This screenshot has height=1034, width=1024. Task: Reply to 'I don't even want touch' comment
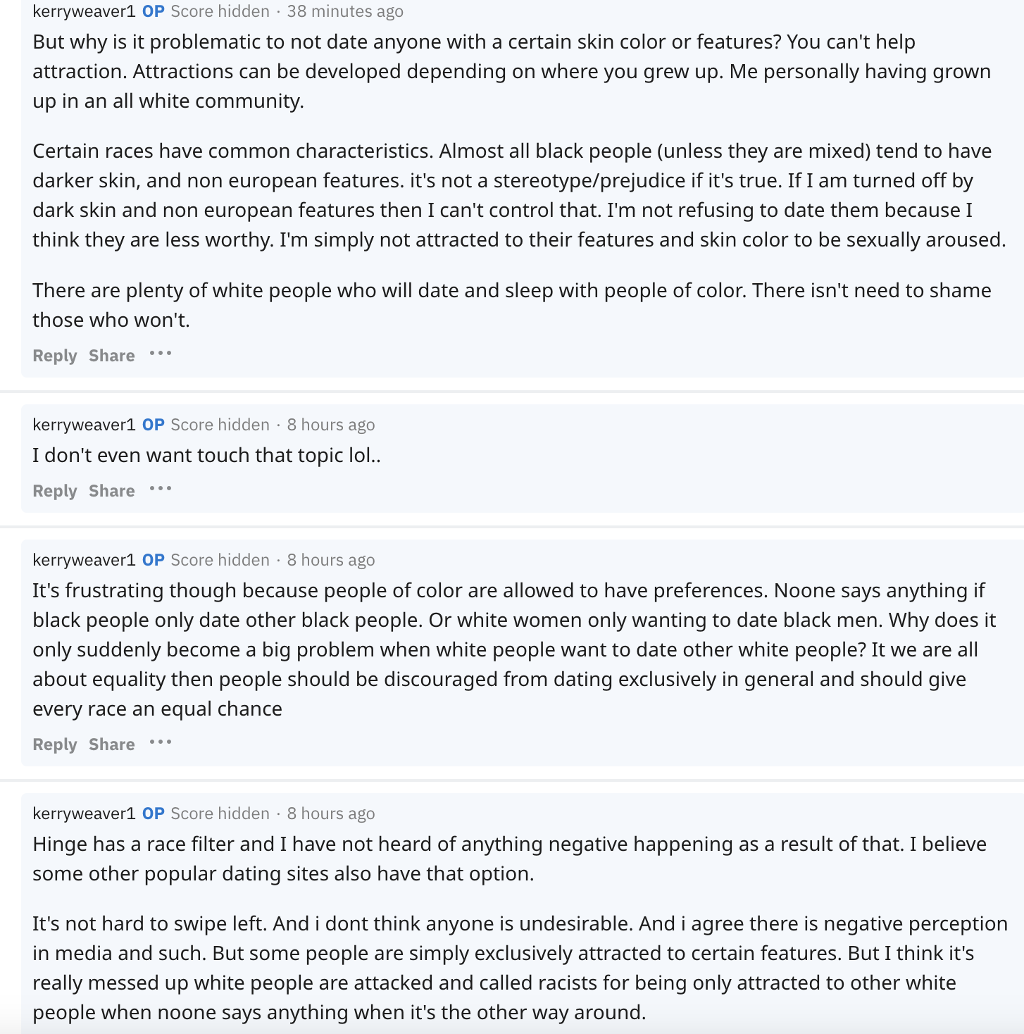click(54, 491)
